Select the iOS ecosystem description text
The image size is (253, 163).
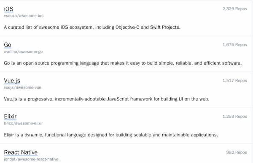(92, 27)
